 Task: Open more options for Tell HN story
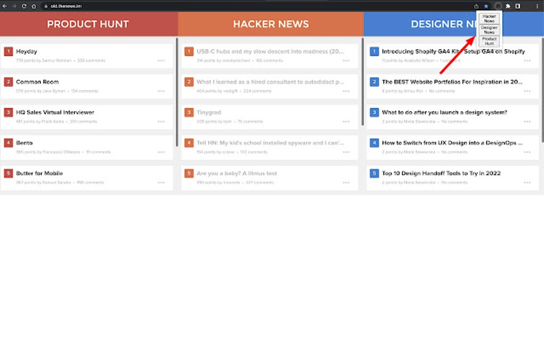[346, 152]
